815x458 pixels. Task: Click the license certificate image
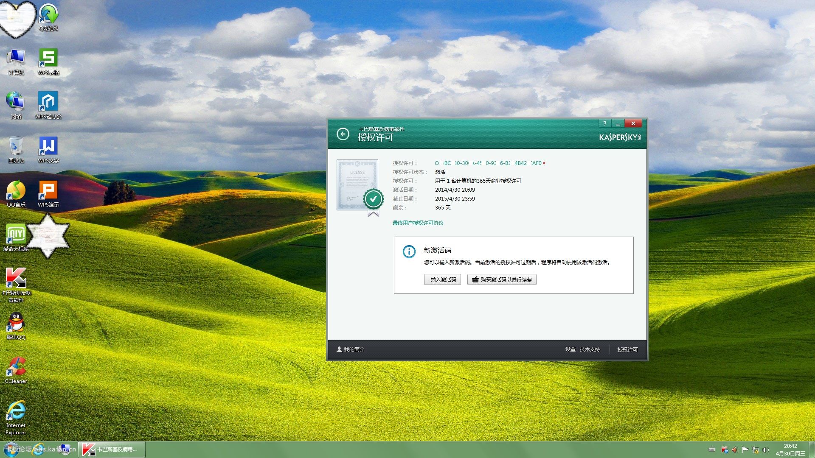[360, 187]
